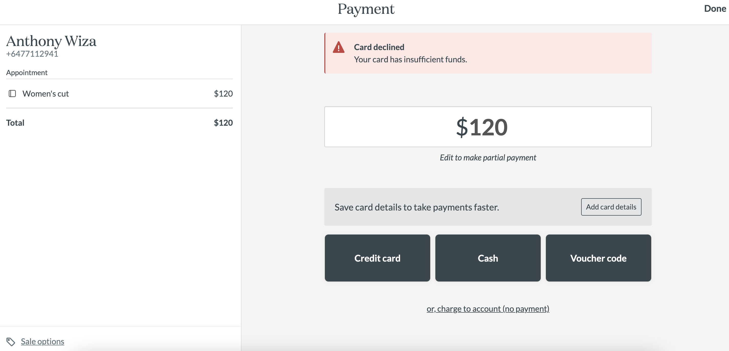Select the service icon beside Women's cut
Viewport: 729px width, 351px height.
tap(13, 93)
